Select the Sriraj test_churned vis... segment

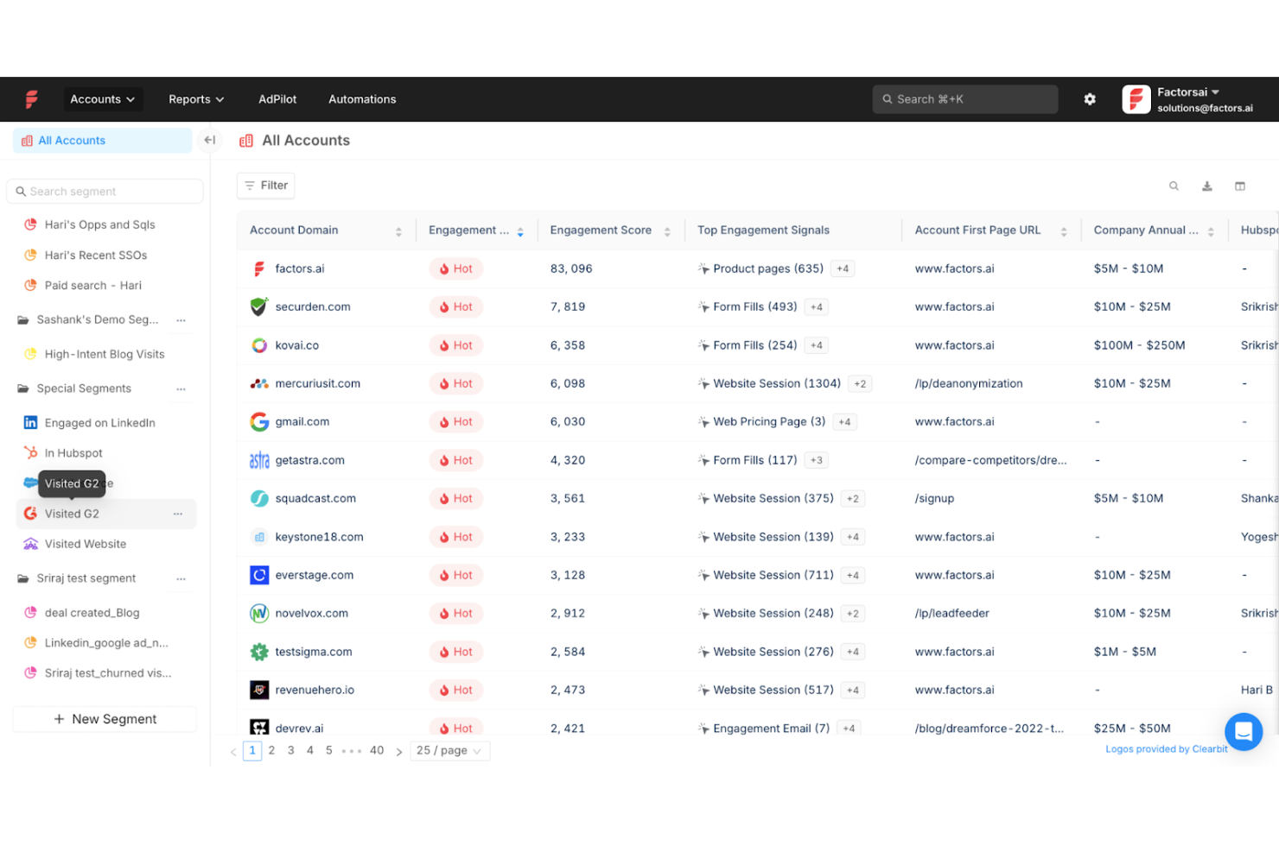click(x=108, y=672)
